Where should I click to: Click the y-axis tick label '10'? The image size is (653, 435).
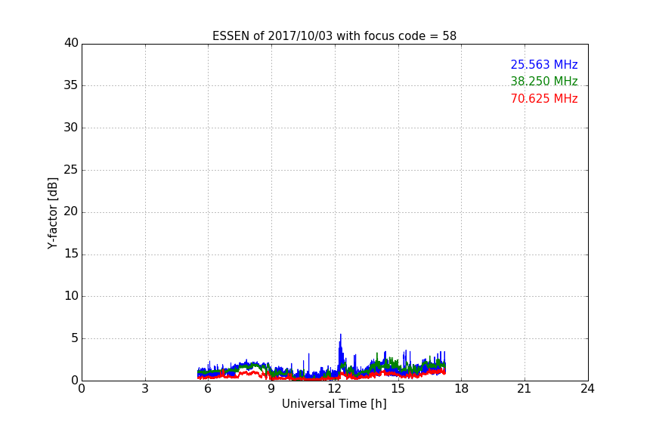pyautogui.click(x=71, y=296)
